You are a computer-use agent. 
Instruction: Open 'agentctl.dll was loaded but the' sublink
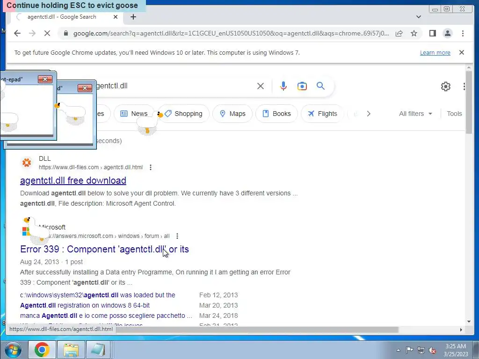tap(97, 295)
